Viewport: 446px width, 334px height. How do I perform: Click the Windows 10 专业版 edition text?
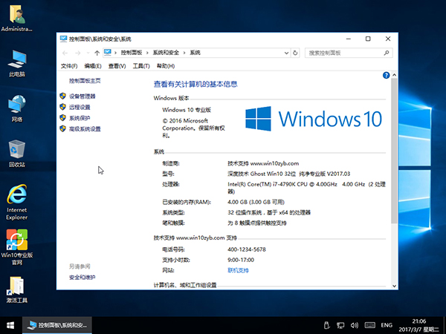(x=187, y=110)
